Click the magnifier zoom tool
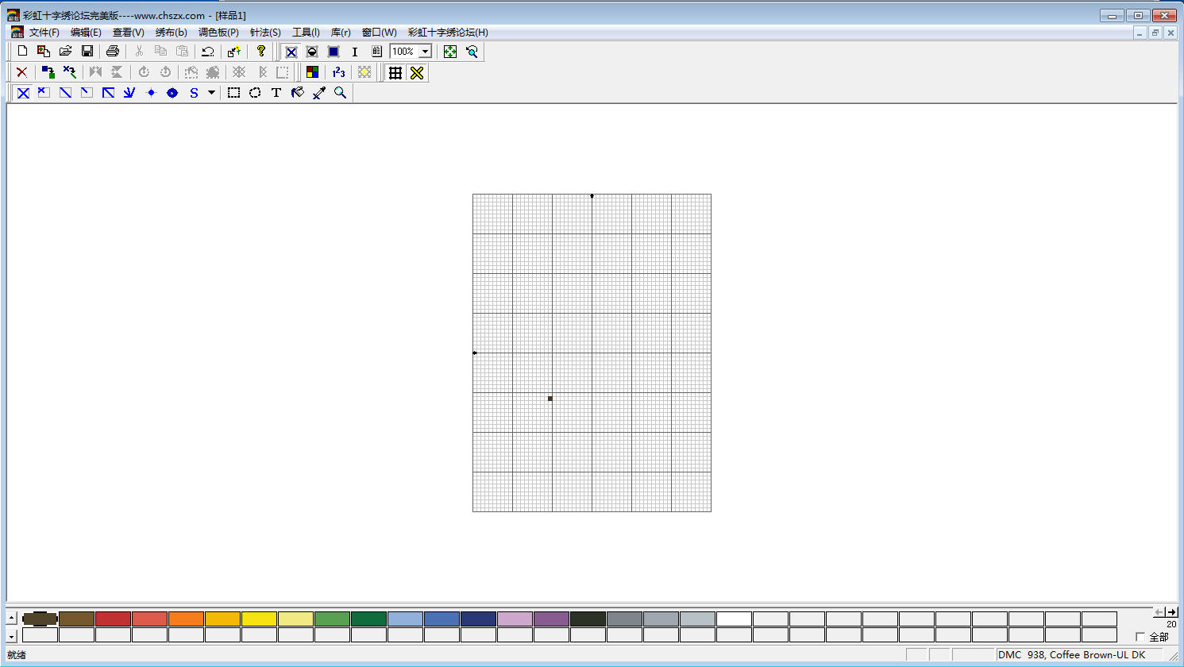This screenshot has height=667, width=1184. [341, 93]
